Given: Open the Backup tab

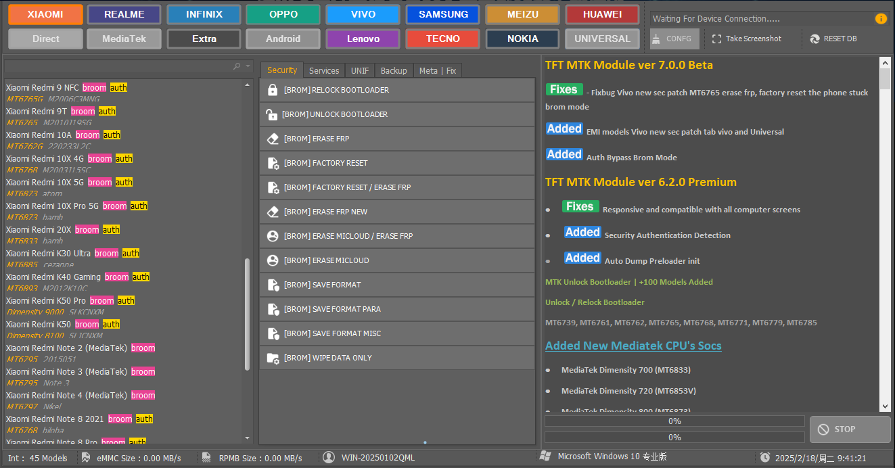Looking at the screenshot, I should 394,70.
